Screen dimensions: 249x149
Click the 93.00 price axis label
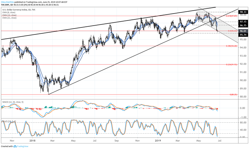243,56
